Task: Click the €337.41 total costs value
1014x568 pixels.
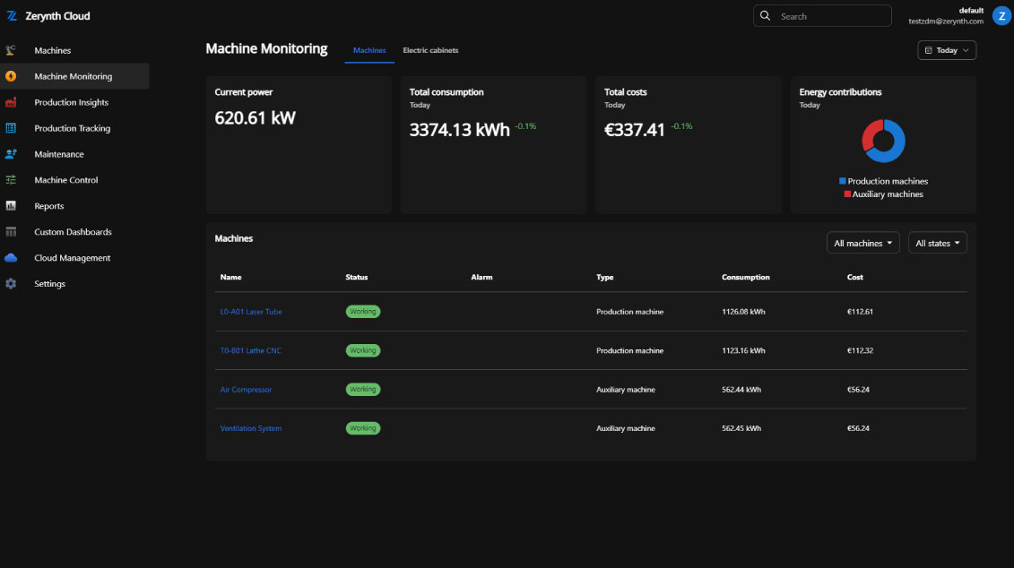Action: pos(635,129)
